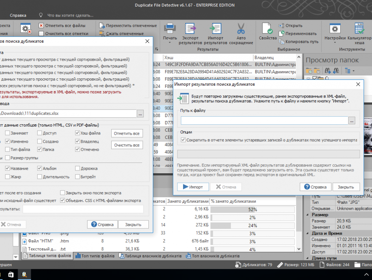Click Копировать путь in the ribbon
The image size is (372, 280).
(x=298, y=42)
